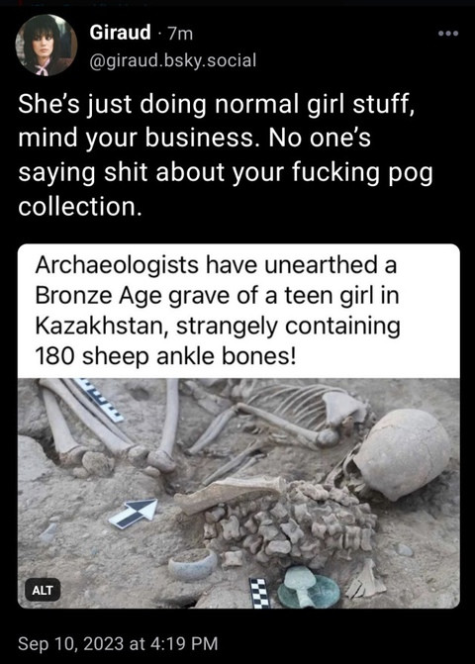Click the striped scale ruler near leg bones
This screenshot has height=664, width=475.
[x=100, y=400]
